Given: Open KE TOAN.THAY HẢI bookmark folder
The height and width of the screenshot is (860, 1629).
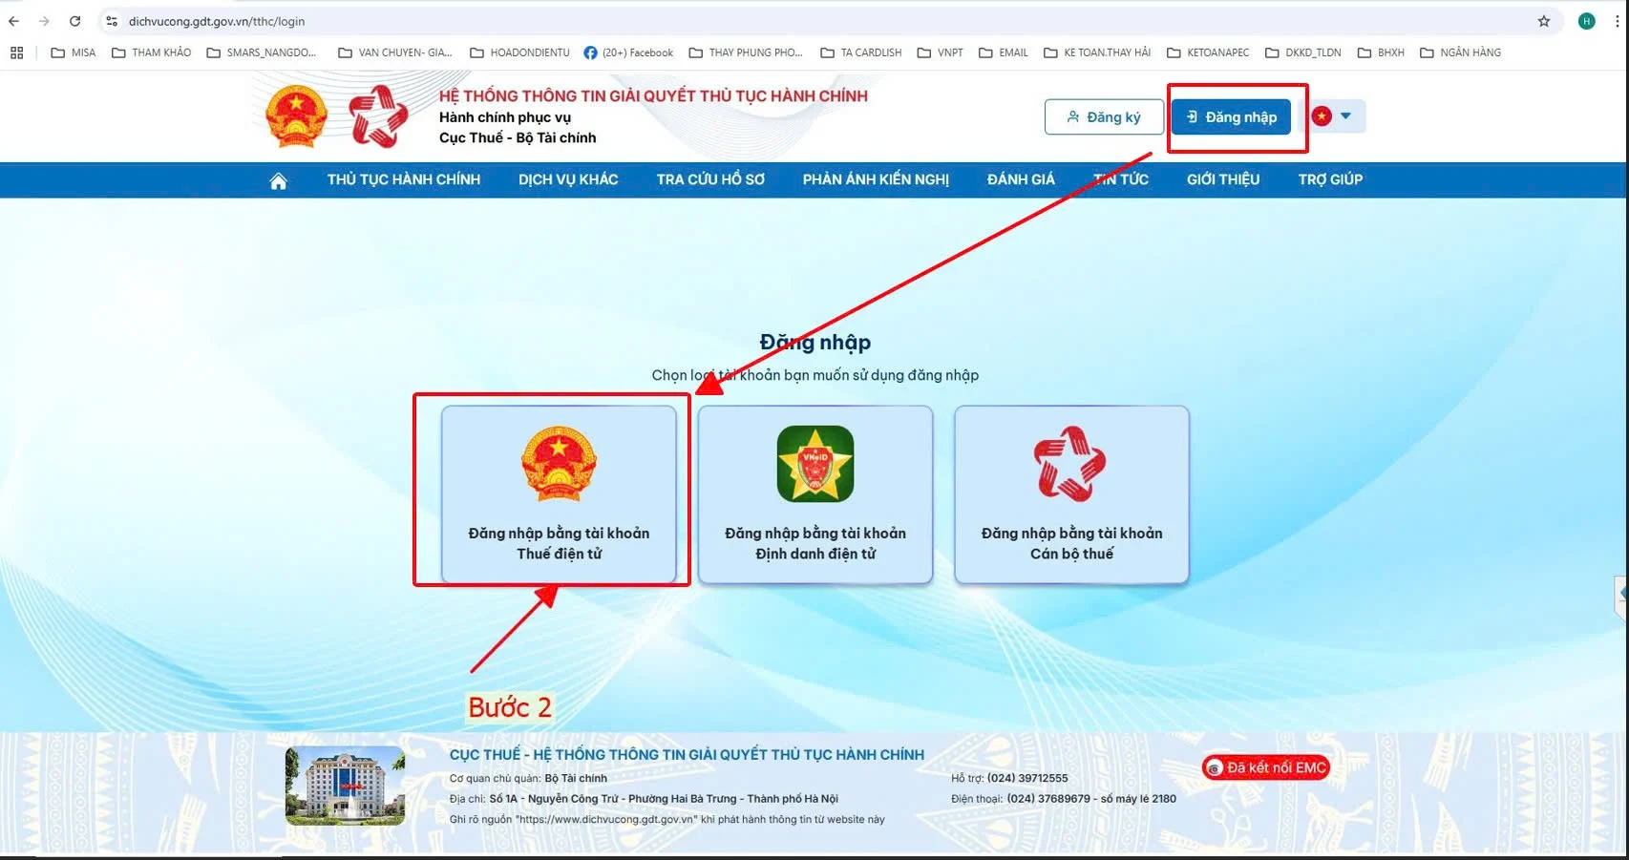Looking at the screenshot, I should 1096,52.
